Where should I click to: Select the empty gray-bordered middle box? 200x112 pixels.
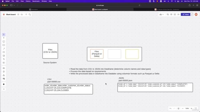point(114,54)
